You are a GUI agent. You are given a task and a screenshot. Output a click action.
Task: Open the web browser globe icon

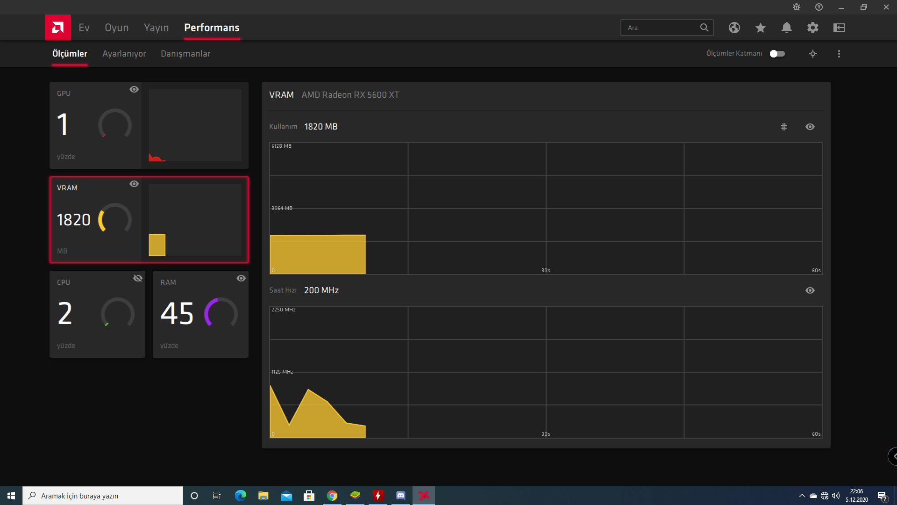click(x=734, y=28)
